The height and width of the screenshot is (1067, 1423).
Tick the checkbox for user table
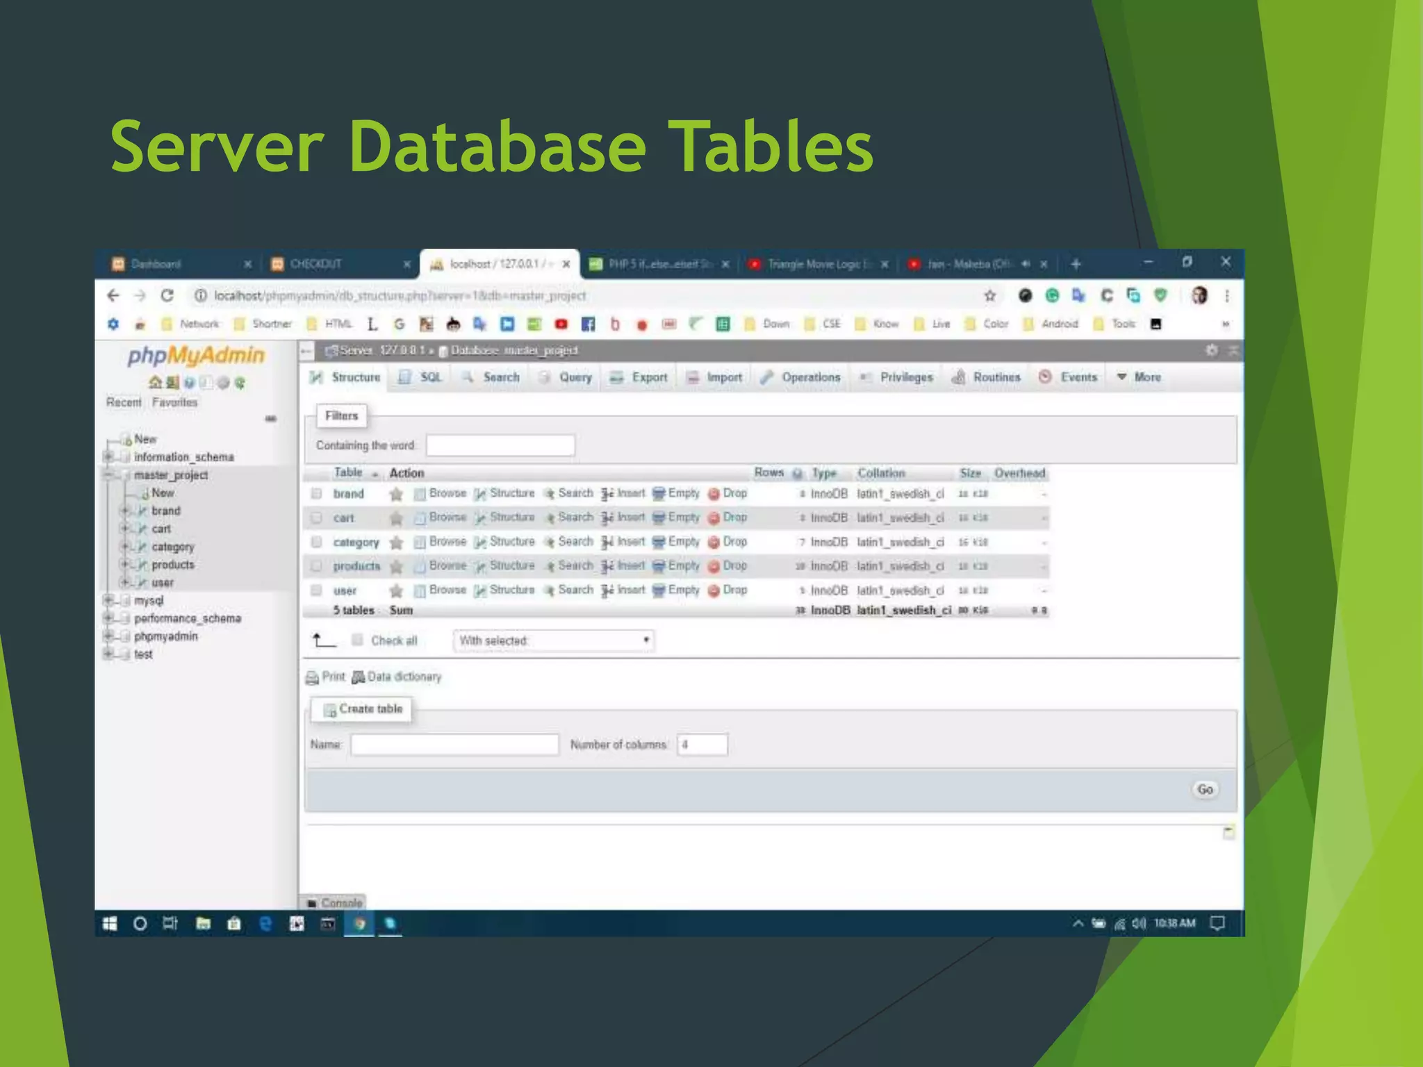pyautogui.click(x=317, y=590)
